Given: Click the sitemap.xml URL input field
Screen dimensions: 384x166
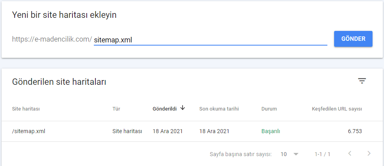Looking at the screenshot, I should tap(210, 40).
